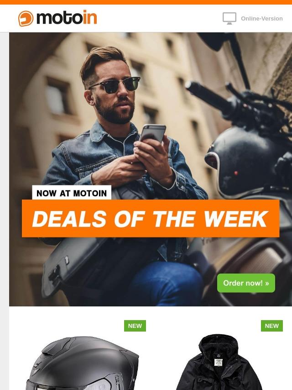Click the NEW badge above the jacket
Viewport: 292px width, 390px height.
(271, 326)
